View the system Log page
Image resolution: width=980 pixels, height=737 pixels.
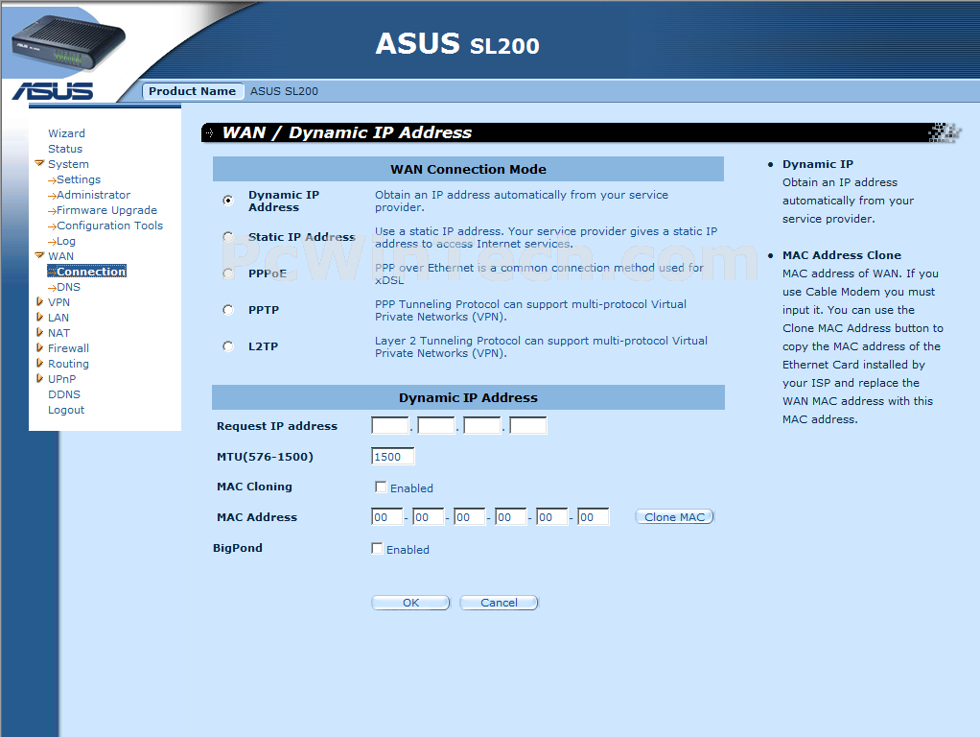tap(65, 242)
